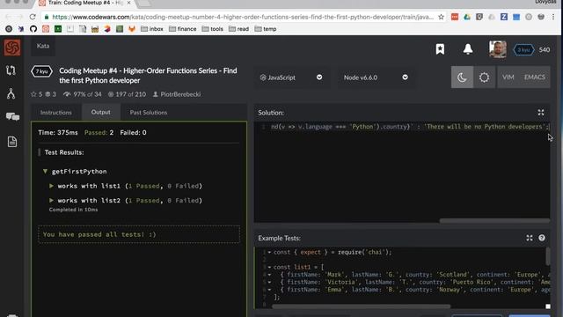Open the inbox bookmarks folder
This screenshot has height=317, width=563.
point(152,29)
